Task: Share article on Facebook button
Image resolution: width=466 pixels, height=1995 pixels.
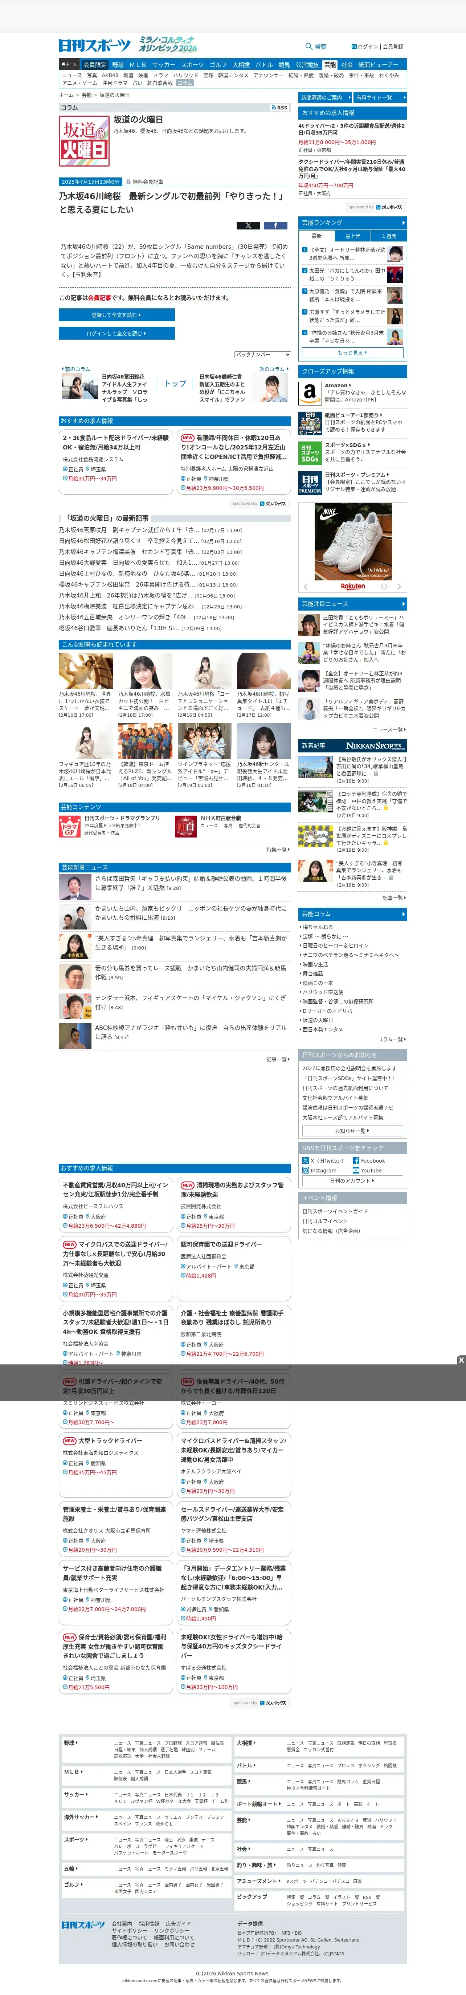Action: [276, 225]
